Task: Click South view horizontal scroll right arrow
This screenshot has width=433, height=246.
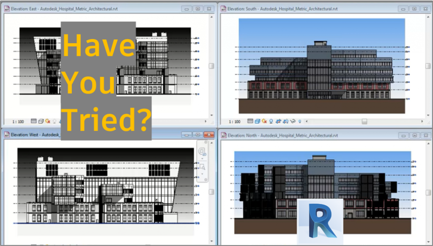Action: point(422,121)
